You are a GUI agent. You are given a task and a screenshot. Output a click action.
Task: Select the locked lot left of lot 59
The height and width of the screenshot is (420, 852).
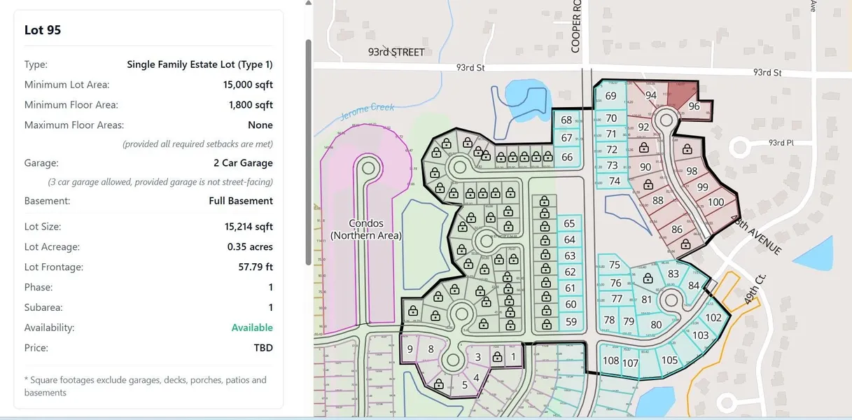[544, 322]
